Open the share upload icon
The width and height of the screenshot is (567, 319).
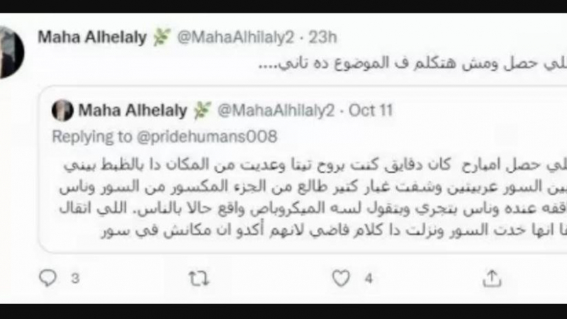(x=492, y=278)
